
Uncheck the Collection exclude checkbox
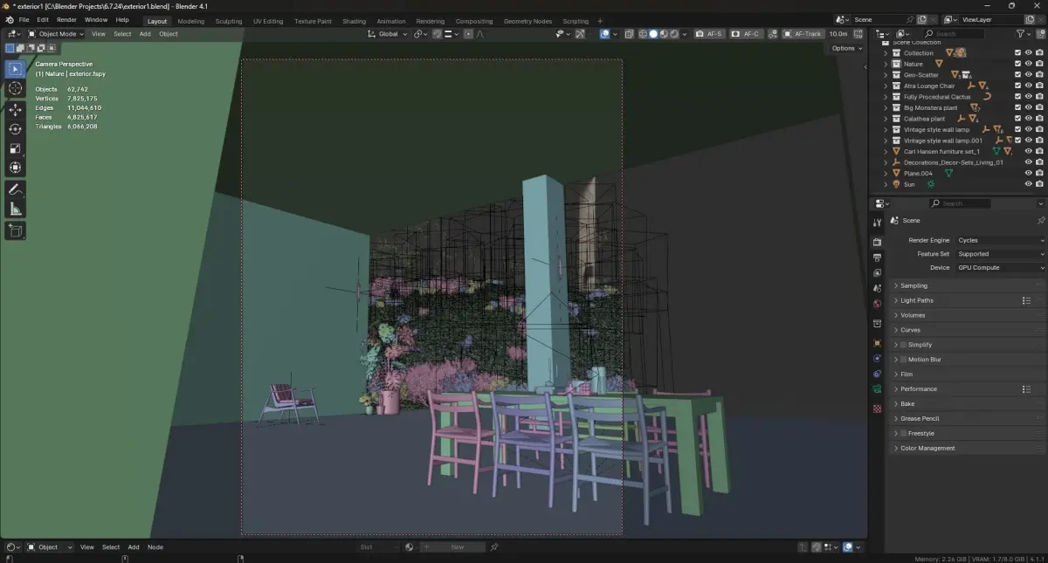(x=1017, y=53)
